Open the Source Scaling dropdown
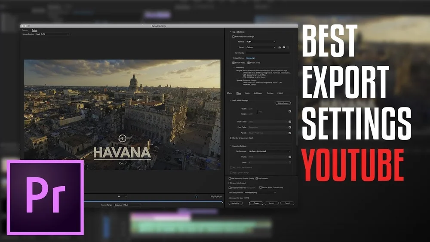The height and width of the screenshot is (242, 430). point(52,34)
